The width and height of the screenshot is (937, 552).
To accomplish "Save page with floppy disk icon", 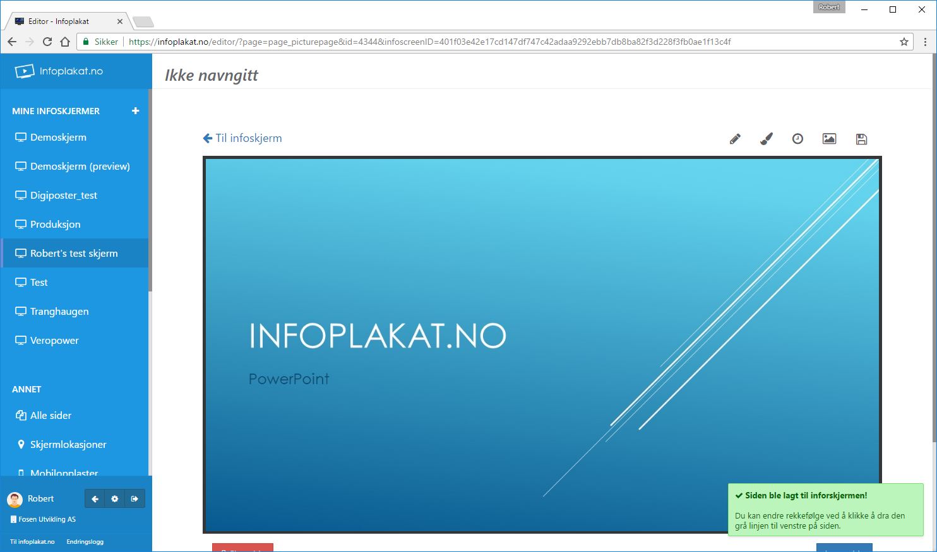I will tap(861, 139).
